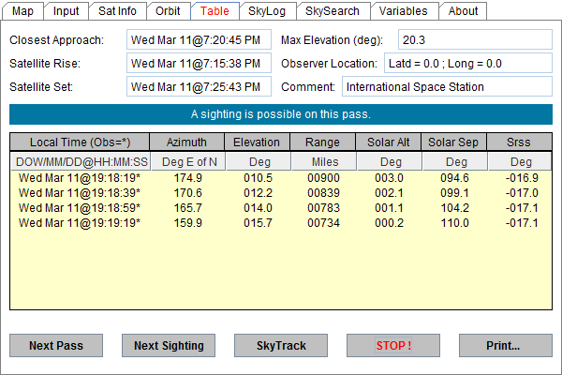Click azimuth value 170.6

pos(188,193)
